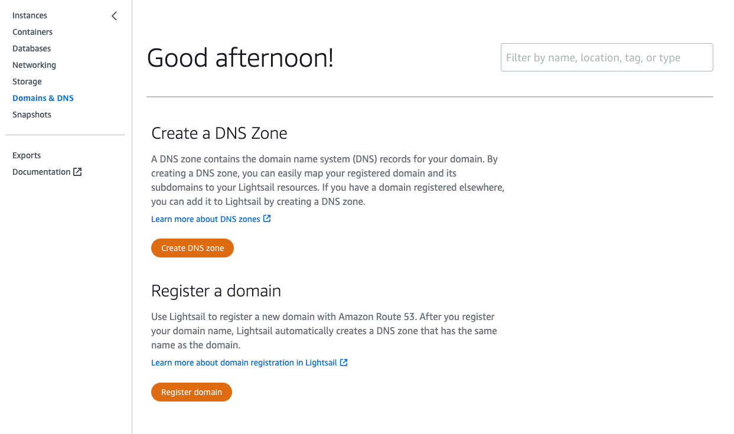Viewport: 734px width, 434px height.
Task: Click the Register domain button
Action: point(191,392)
